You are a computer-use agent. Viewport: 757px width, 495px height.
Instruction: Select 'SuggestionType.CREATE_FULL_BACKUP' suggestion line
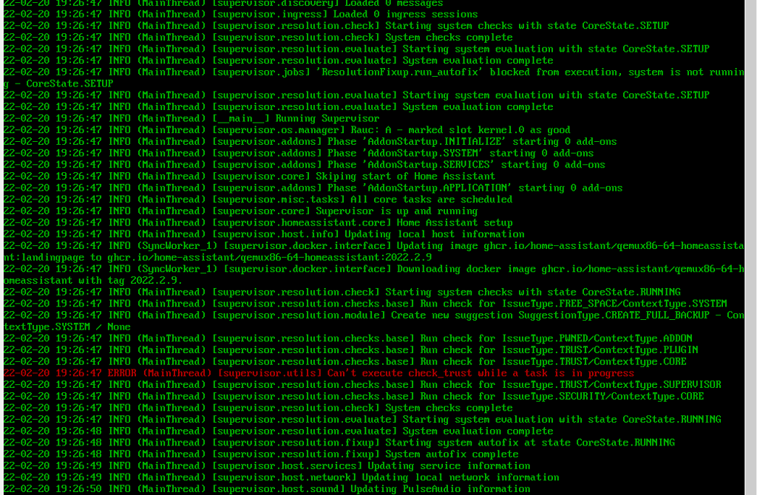[x=373, y=321]
